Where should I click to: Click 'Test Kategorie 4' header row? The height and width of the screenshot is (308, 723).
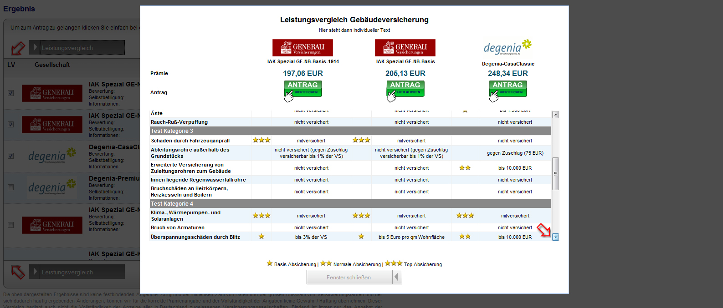pos(350,204)
